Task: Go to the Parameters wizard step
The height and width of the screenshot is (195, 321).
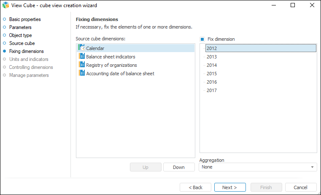Action: [x=20, y=27]
